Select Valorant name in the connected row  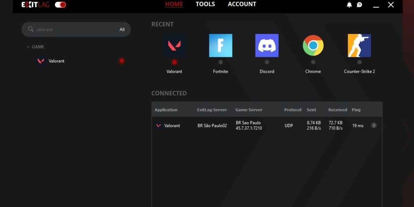(x=172, y=126)
